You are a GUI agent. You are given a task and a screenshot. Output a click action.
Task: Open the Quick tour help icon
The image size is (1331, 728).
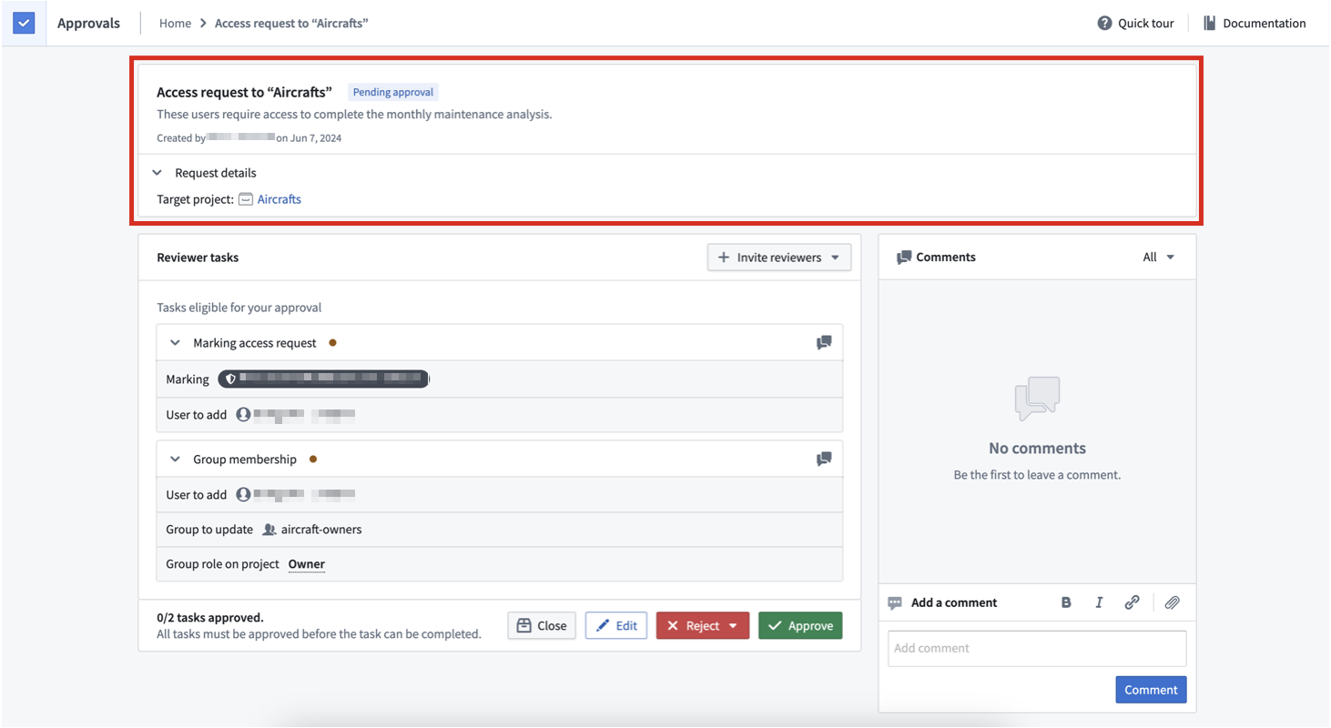pos(1104,23)
